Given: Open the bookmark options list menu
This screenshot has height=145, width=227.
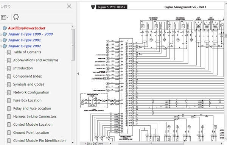Looking at the screenshot, I should [x=5, y=17].
